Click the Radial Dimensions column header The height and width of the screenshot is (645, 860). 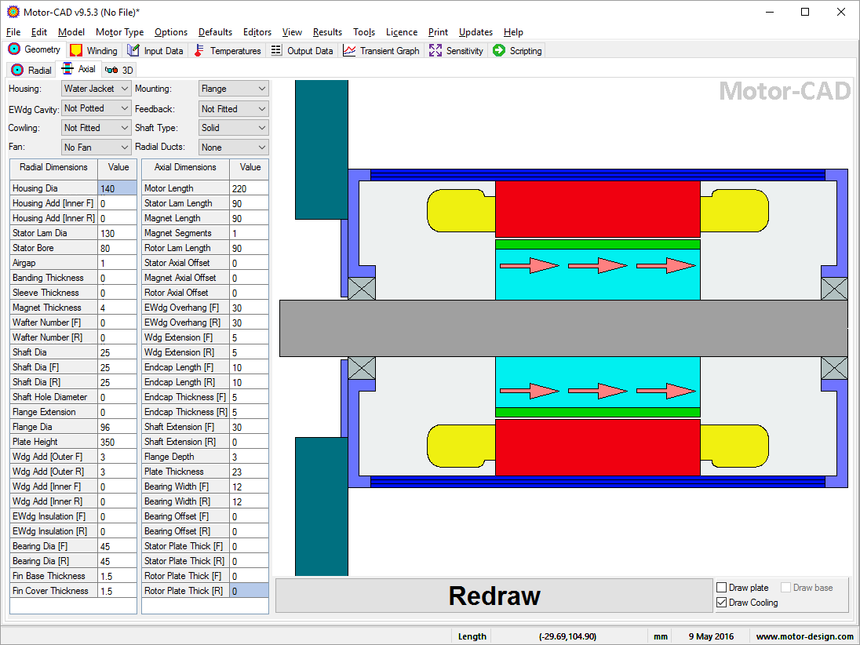coord(53,169)
